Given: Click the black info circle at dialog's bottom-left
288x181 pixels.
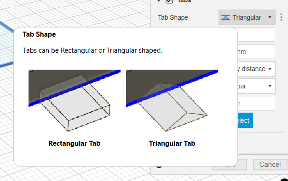Looking at the screenshot, I should [159, 166].
